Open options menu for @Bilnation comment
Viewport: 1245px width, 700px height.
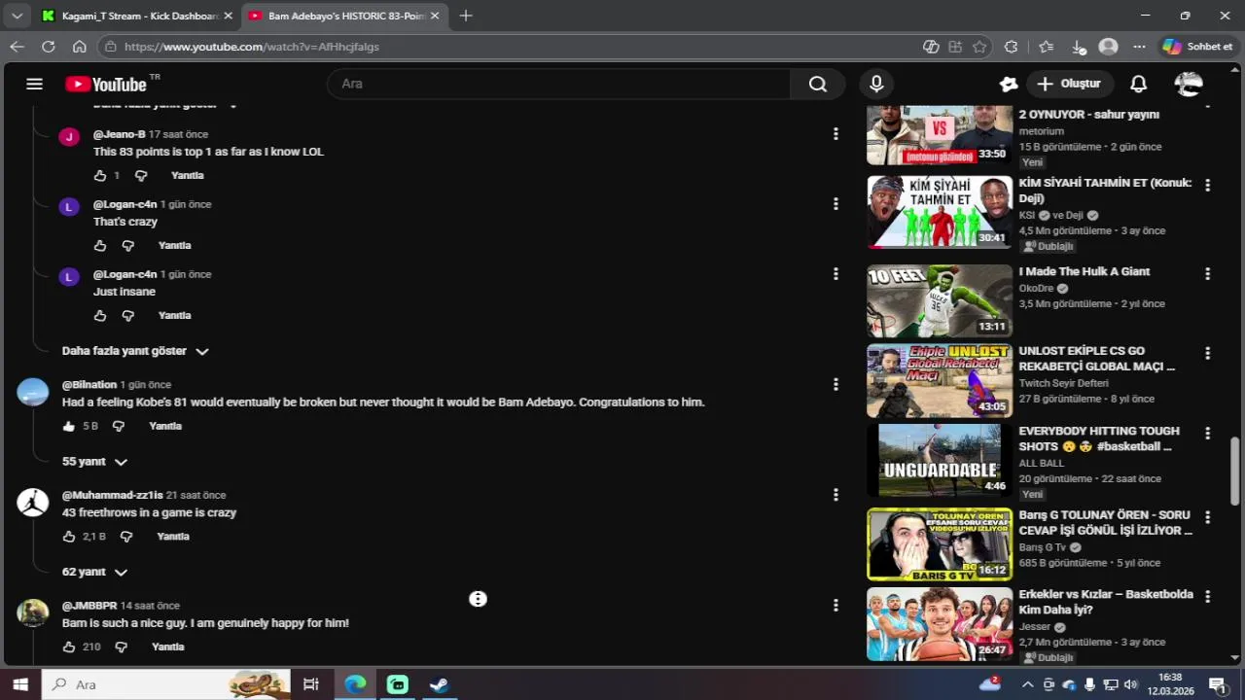[836, 385]
